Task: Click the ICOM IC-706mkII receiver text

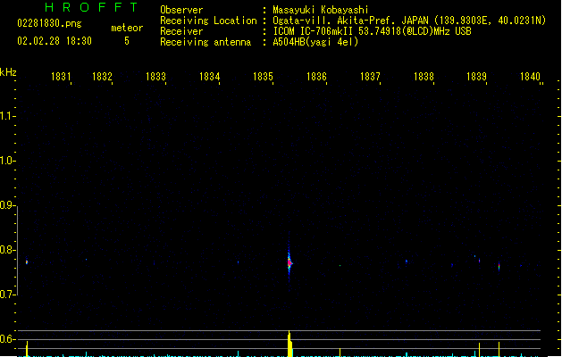Action: click(x=372, y=31)
